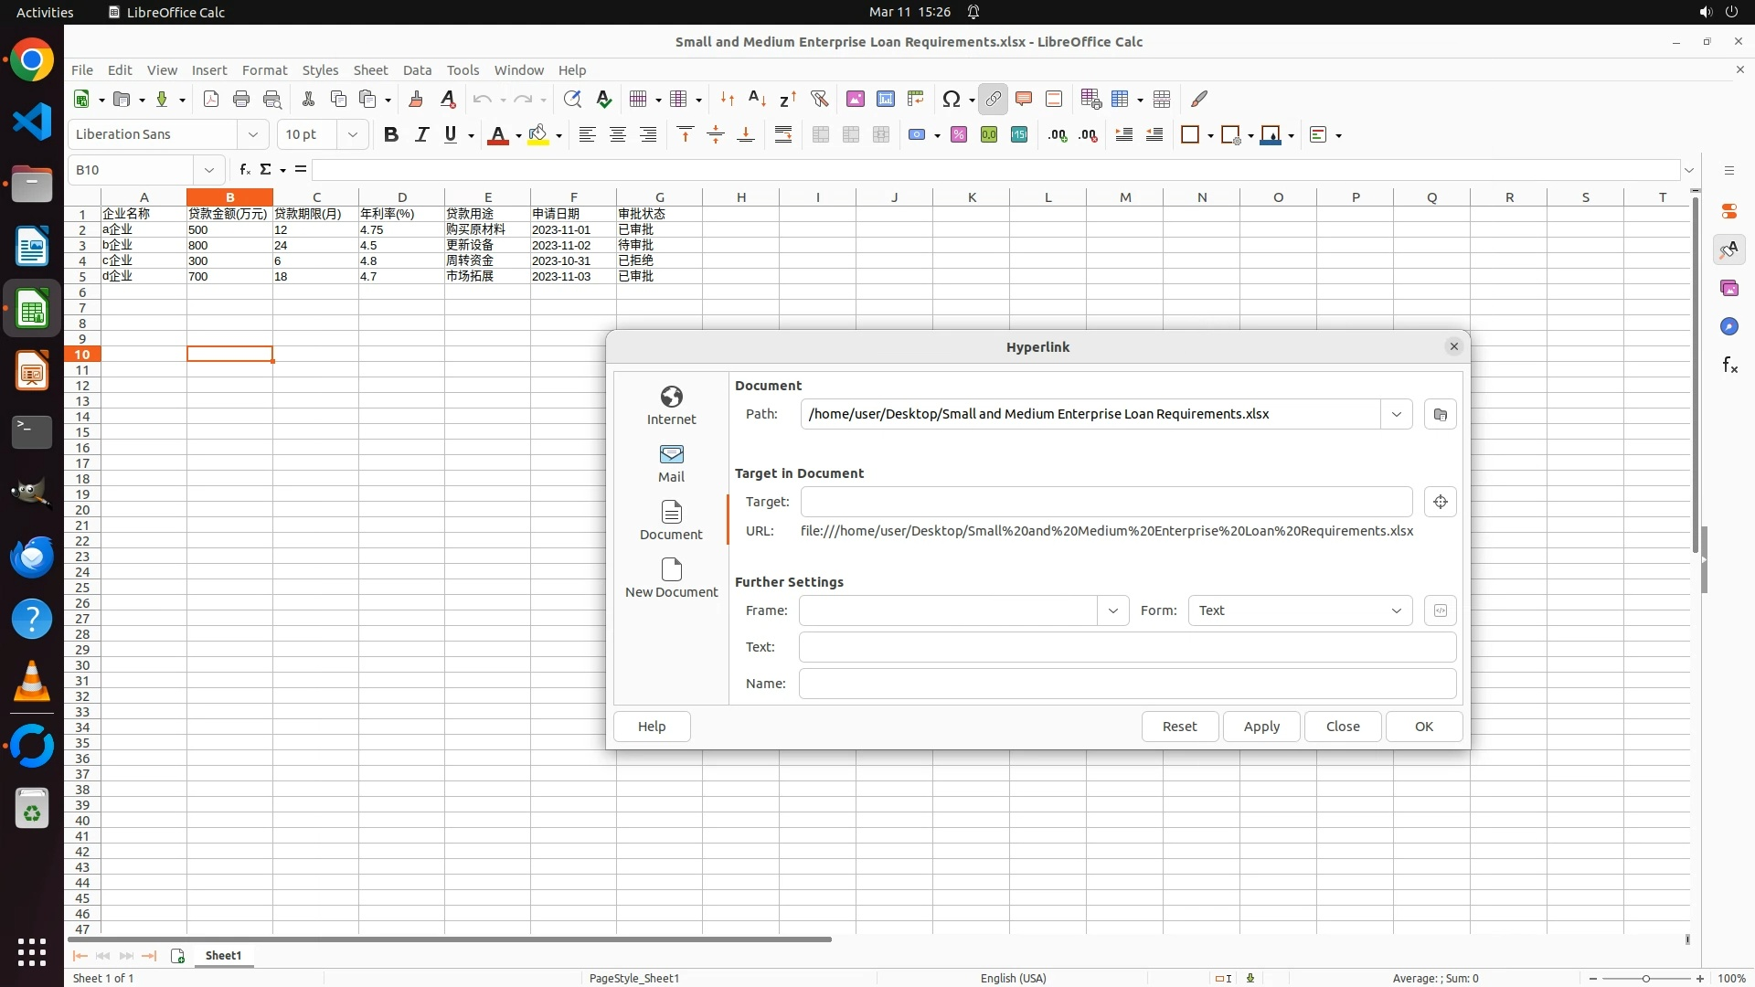Screen dimensions: 1755x987
Task: Click the zoom slider in status bar
Action: tap(1645, 979)
